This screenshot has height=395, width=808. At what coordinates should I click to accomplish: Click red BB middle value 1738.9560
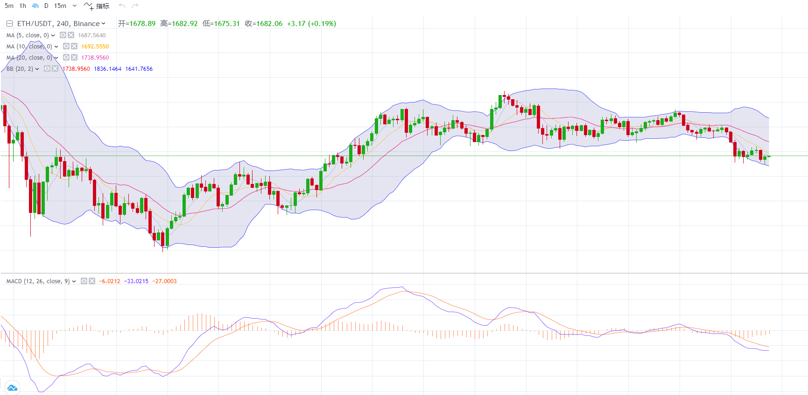point(77,69)
